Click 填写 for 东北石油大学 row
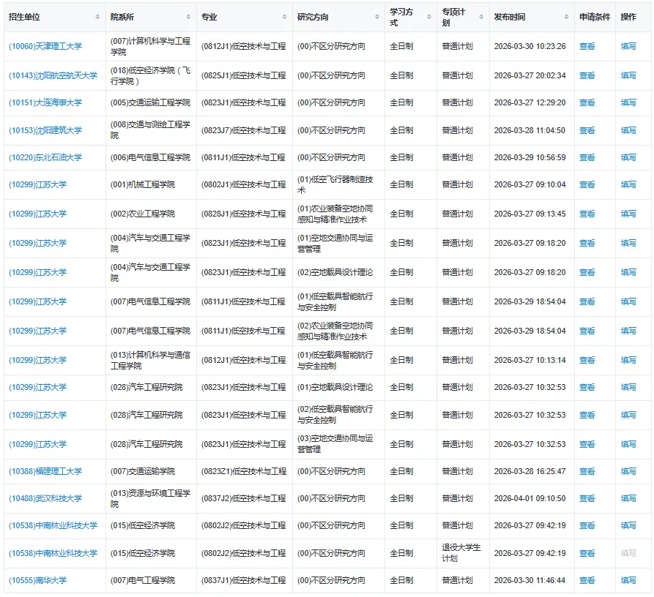Image resolution: width=654 pixels, height=597 pixels. pyautogui.click(x=628, y=157)
